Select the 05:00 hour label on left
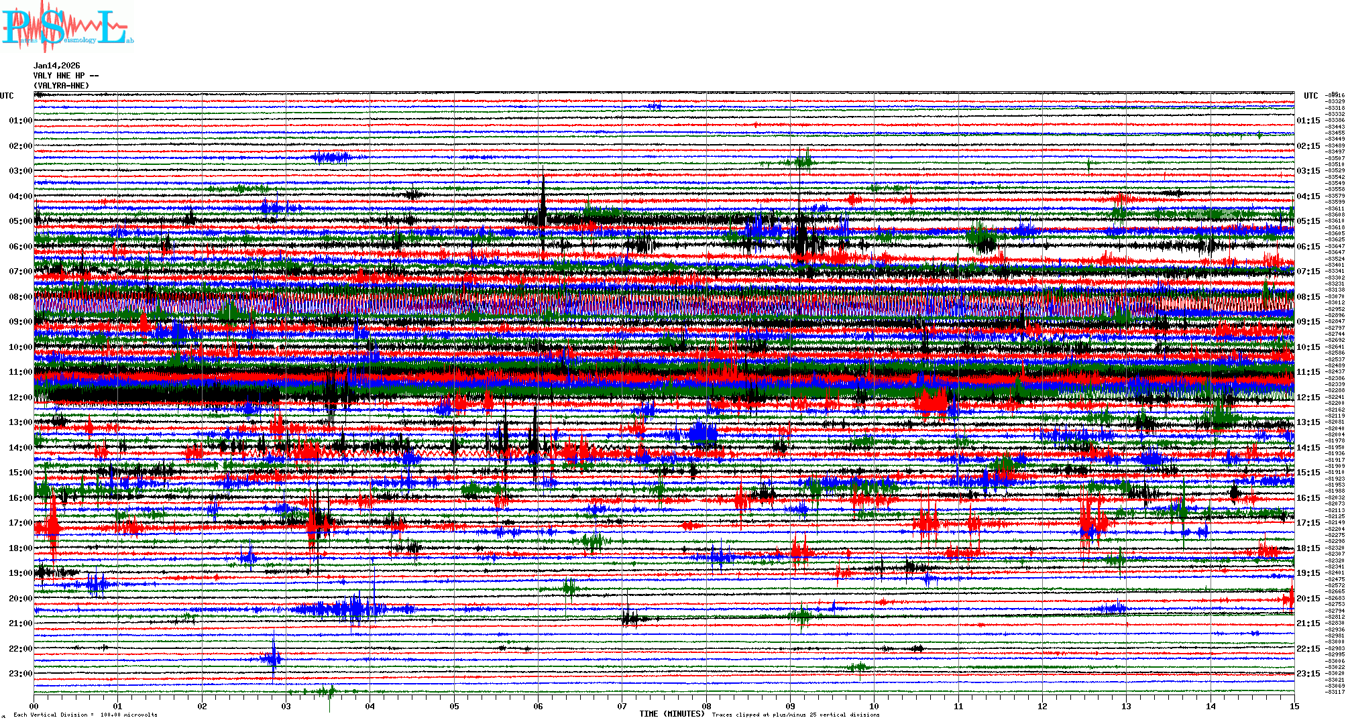 point(20,221)
